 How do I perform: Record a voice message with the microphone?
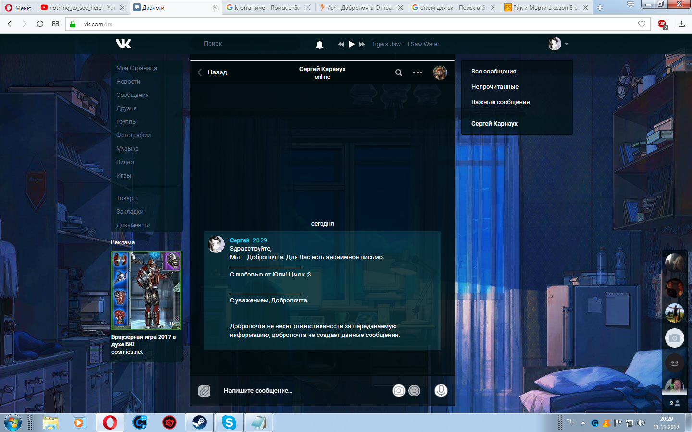pos(441,391)
